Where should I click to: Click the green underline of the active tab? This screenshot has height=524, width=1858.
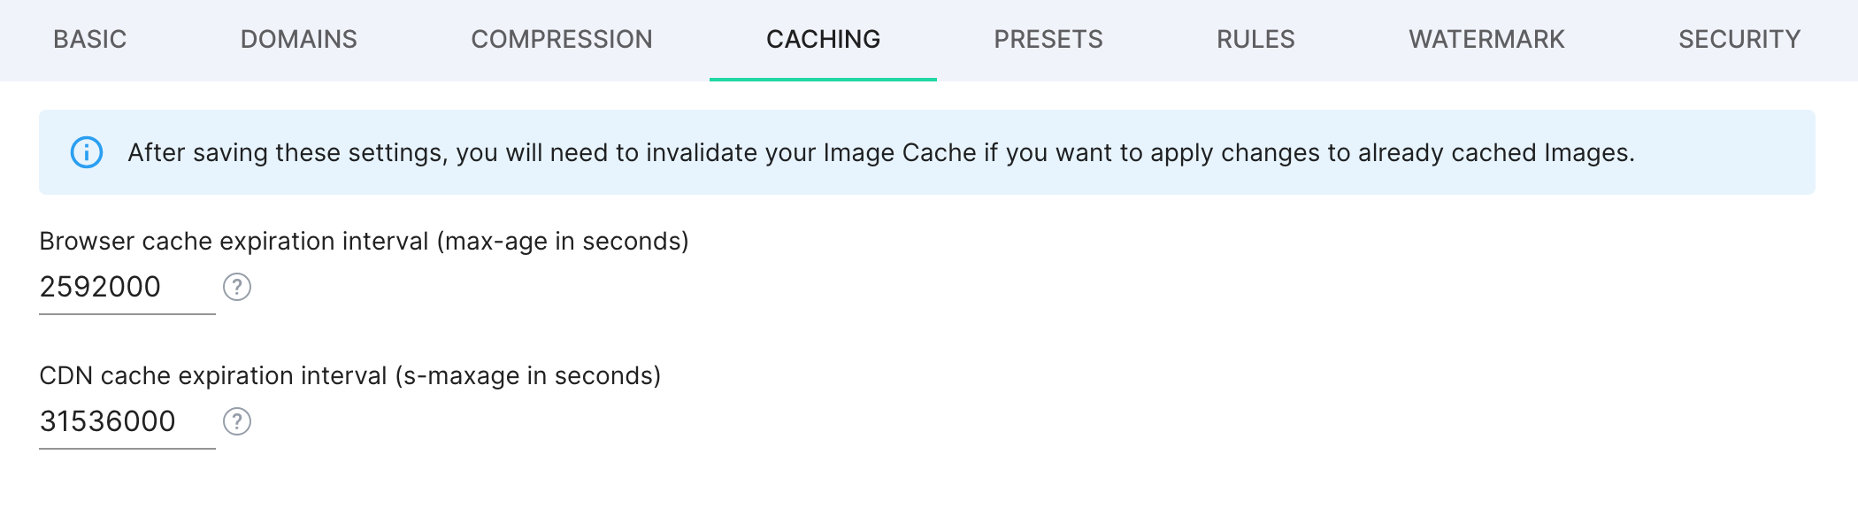click(x=823, y=78)
